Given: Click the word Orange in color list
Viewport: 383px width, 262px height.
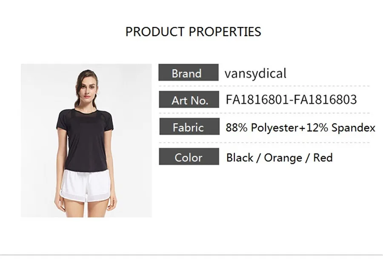Looking at the screenshot, I should [283, 158].
